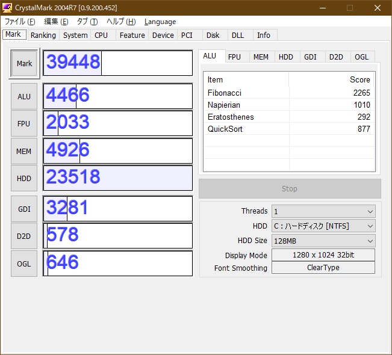Screen dimensions: 392x355
Task: Click the CrystalMark title bar app icon
Action: (x=7, y=7)
